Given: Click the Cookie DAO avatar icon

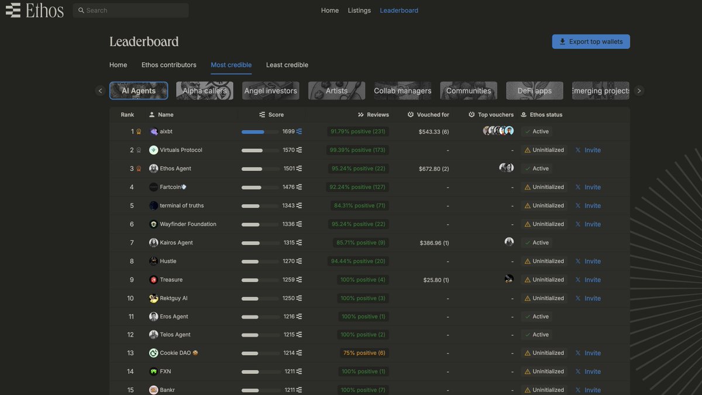Looking at the screenshot, I should click(x=154, y=353).
